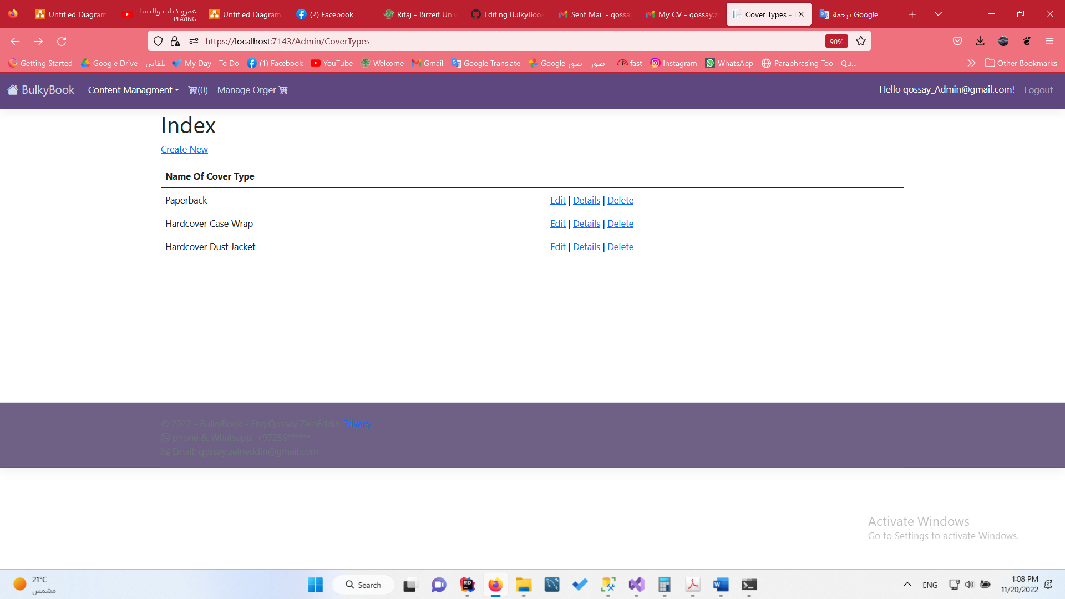
Task: Bookmark this page using the star icon
Action: coord(860,41)
